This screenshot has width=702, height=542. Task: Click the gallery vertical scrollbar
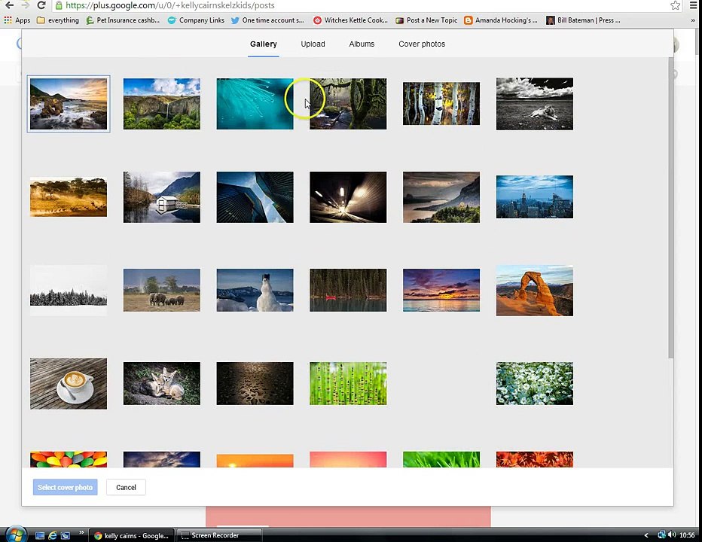[x=670, y=207]
